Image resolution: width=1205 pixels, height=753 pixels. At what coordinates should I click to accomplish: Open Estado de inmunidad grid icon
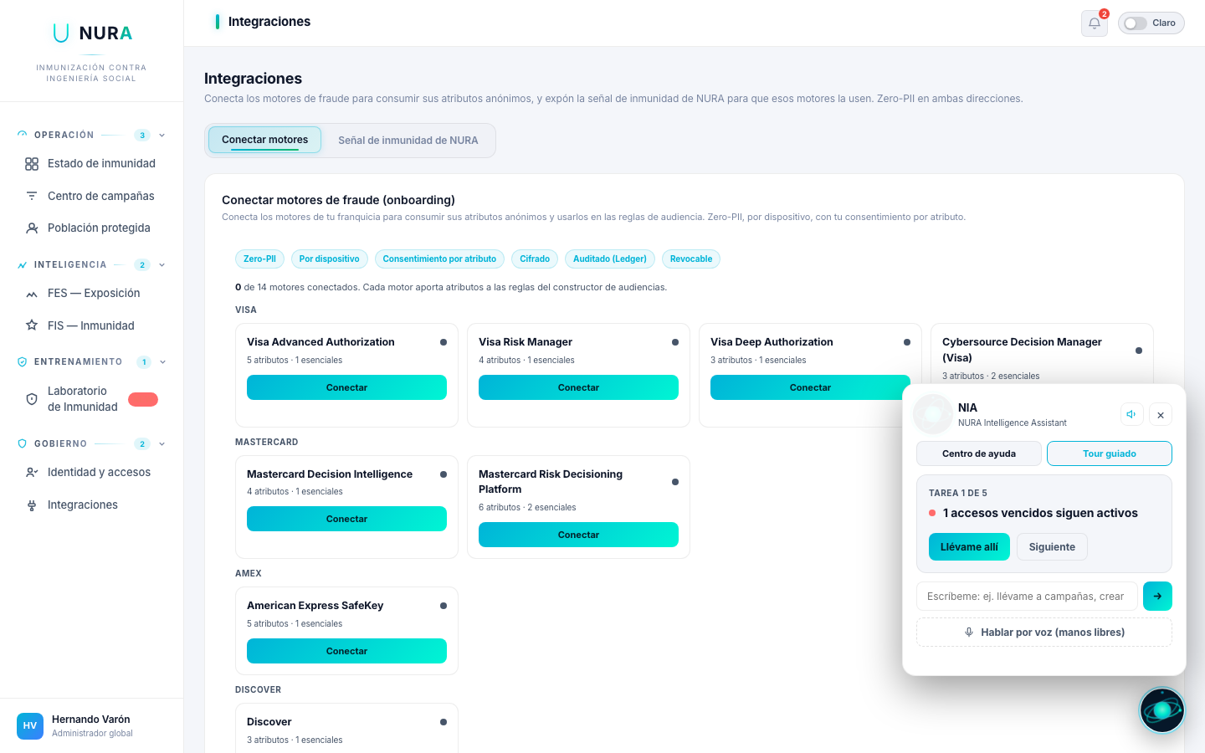coord(32,164)
